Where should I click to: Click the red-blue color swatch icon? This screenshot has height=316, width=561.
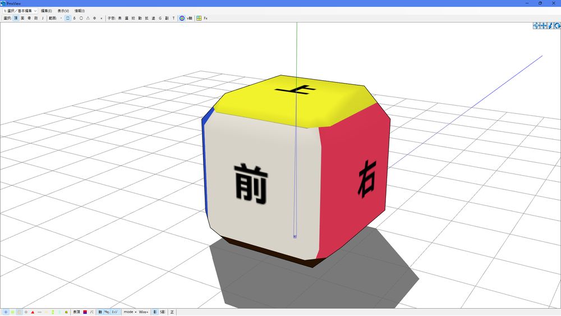pos(85,312)
